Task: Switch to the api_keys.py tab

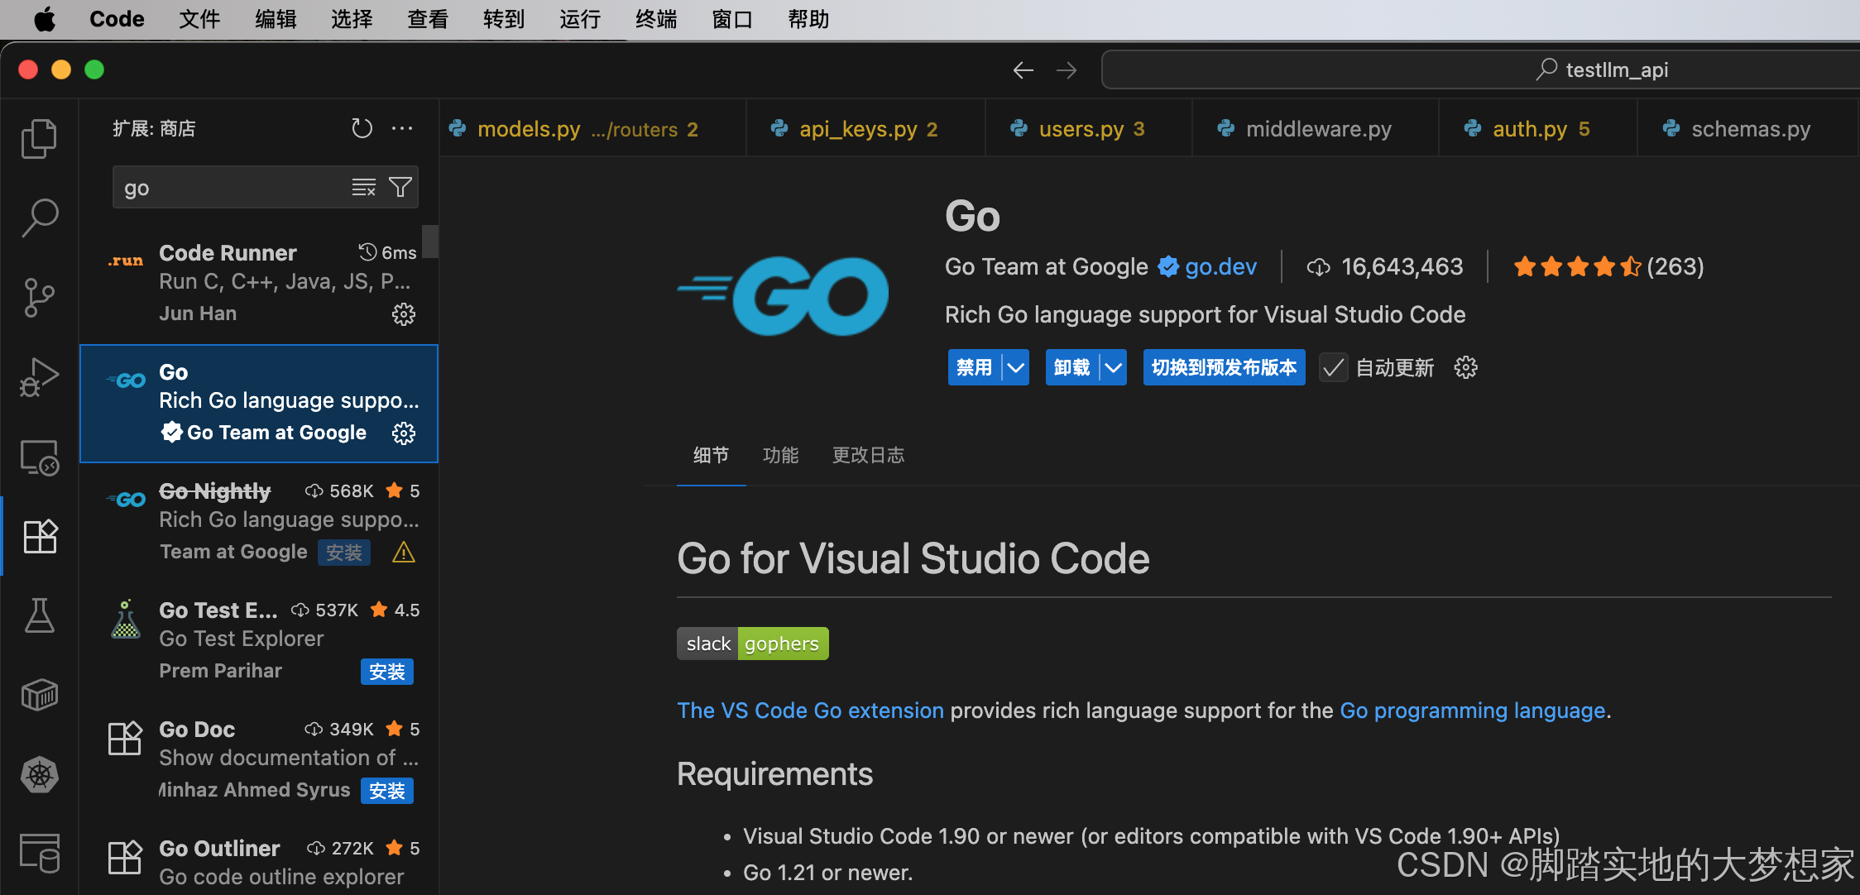Action: (865, 129)
